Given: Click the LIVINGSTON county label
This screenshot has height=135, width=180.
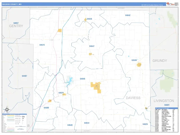Looking at the screenshot, I should click(x=164, y=101).
